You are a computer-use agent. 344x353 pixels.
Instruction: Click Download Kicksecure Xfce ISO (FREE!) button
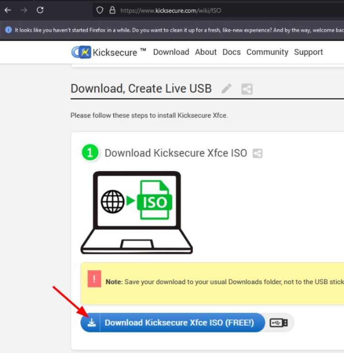173,322
